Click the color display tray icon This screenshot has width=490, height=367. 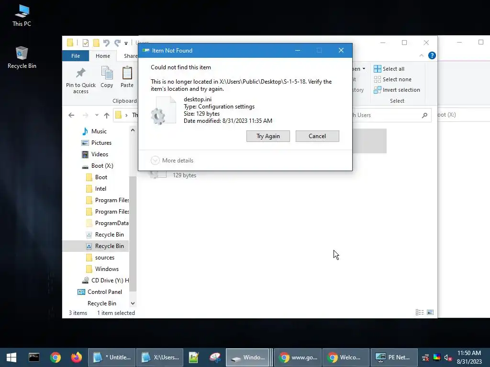[437, 357]
